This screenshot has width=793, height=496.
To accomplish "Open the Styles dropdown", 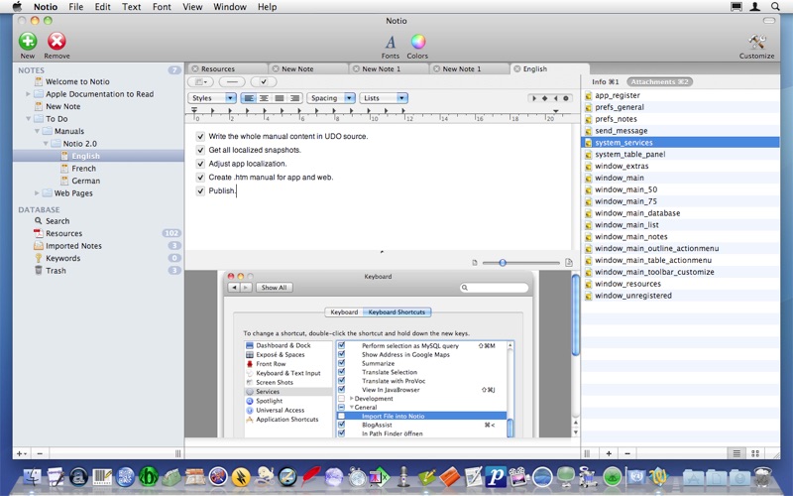I will 212,98.
